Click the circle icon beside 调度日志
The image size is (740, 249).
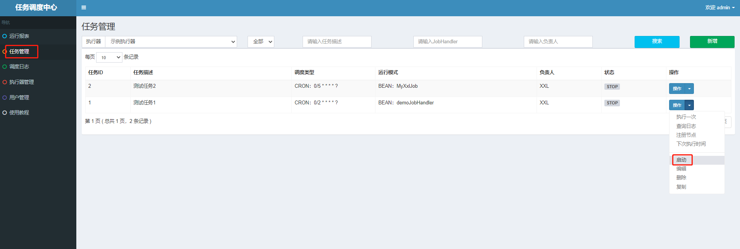[x=5, y=67]
